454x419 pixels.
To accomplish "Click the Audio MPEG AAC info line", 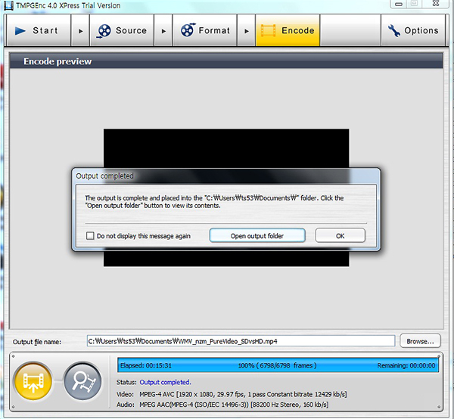I will (x=222, y=404).
